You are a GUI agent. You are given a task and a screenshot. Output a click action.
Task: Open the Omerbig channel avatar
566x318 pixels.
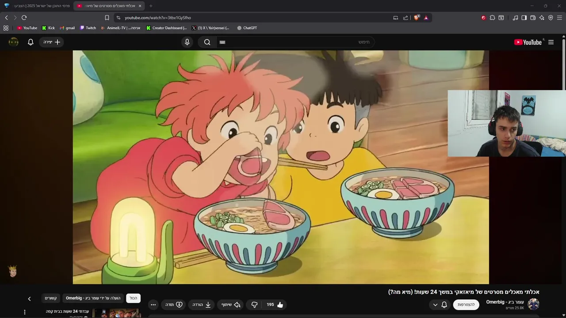534,304
